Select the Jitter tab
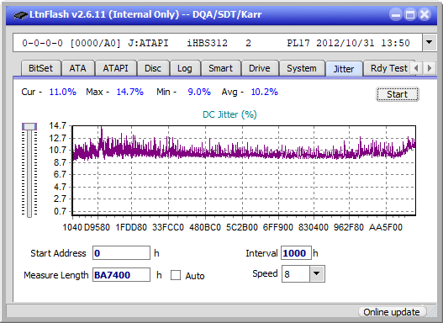 pyautogui.click(x=344, y=69)
